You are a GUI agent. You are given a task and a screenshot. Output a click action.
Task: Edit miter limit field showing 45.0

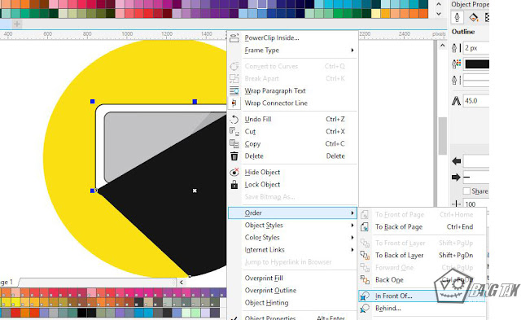(x=476, y=101)
